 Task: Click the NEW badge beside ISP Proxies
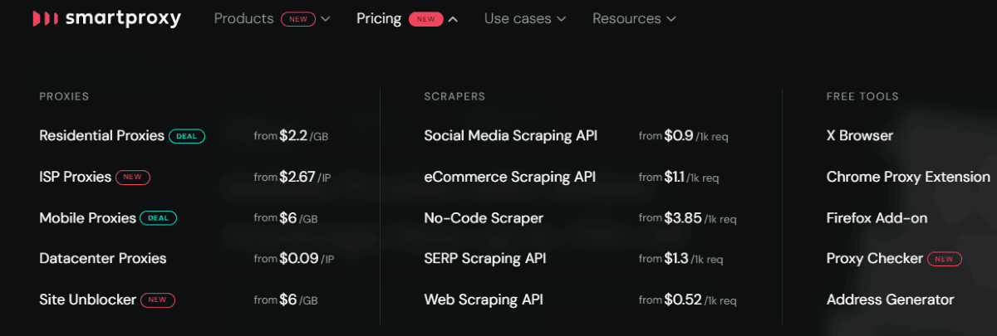pyautogui.click(x=133, y=177)
